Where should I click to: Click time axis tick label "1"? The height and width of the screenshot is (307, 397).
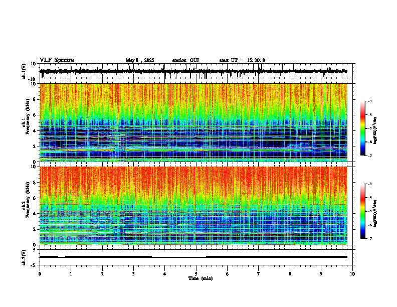tap(71, 274)
